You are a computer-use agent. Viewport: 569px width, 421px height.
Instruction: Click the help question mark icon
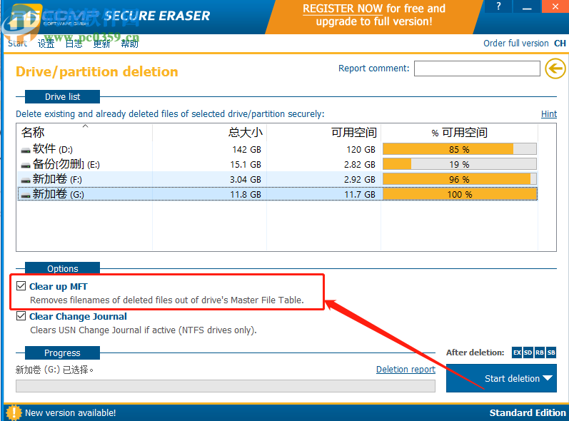[x=498, y=6]
